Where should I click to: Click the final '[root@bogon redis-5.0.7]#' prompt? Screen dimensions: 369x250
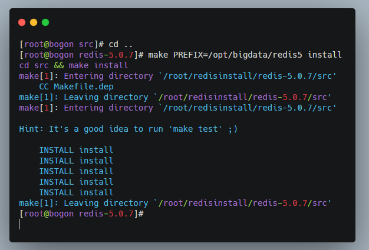[x=81, y=214]
